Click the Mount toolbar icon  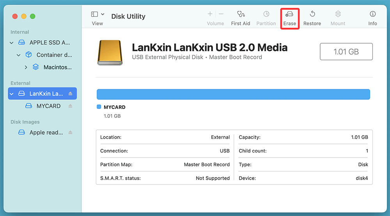338,15
